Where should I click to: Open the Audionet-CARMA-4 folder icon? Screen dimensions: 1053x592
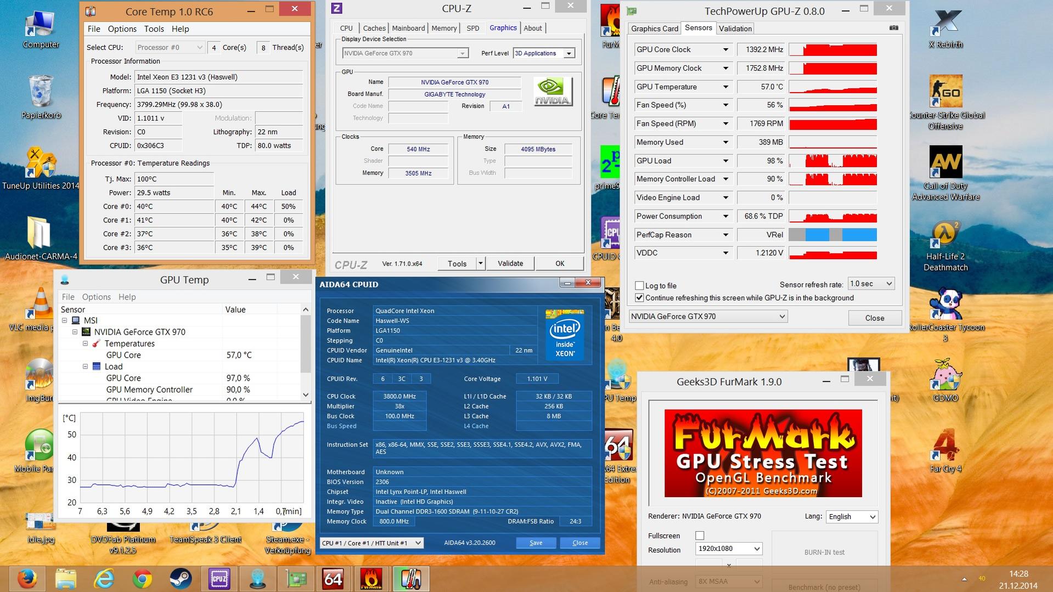coord(41,238)
